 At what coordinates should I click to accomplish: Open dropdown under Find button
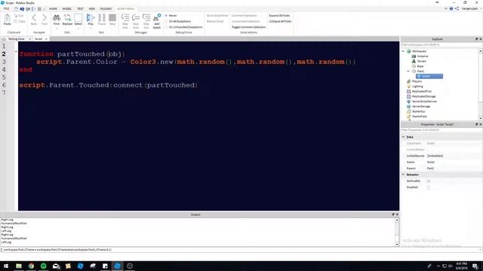click(x=57, y=29)
